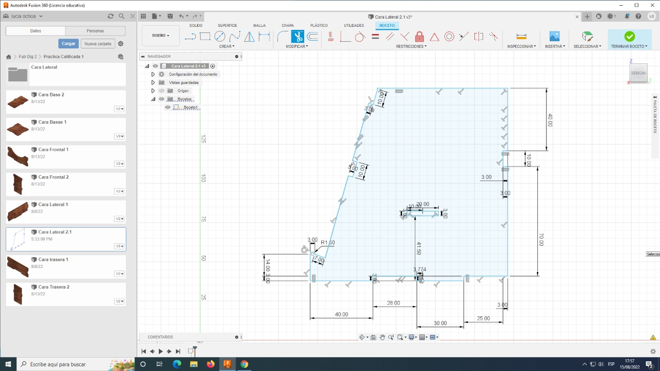The image size is (660, 371).
Task: Apply the Equal constraint
Action: [x=375, y=37]
